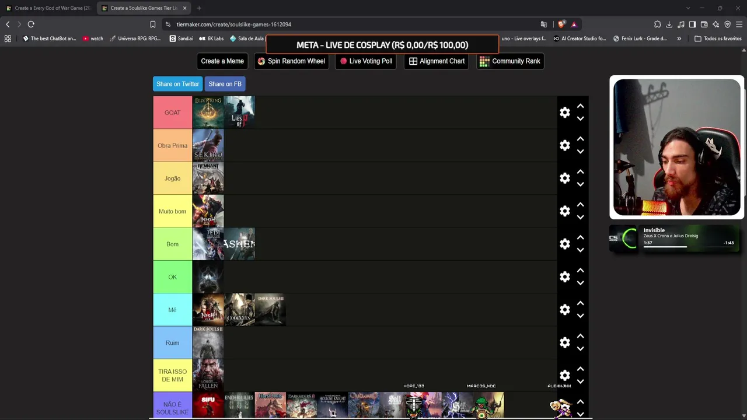
Task: Open settings gear for Ruim tier
Action: click(x=565, y=343)
